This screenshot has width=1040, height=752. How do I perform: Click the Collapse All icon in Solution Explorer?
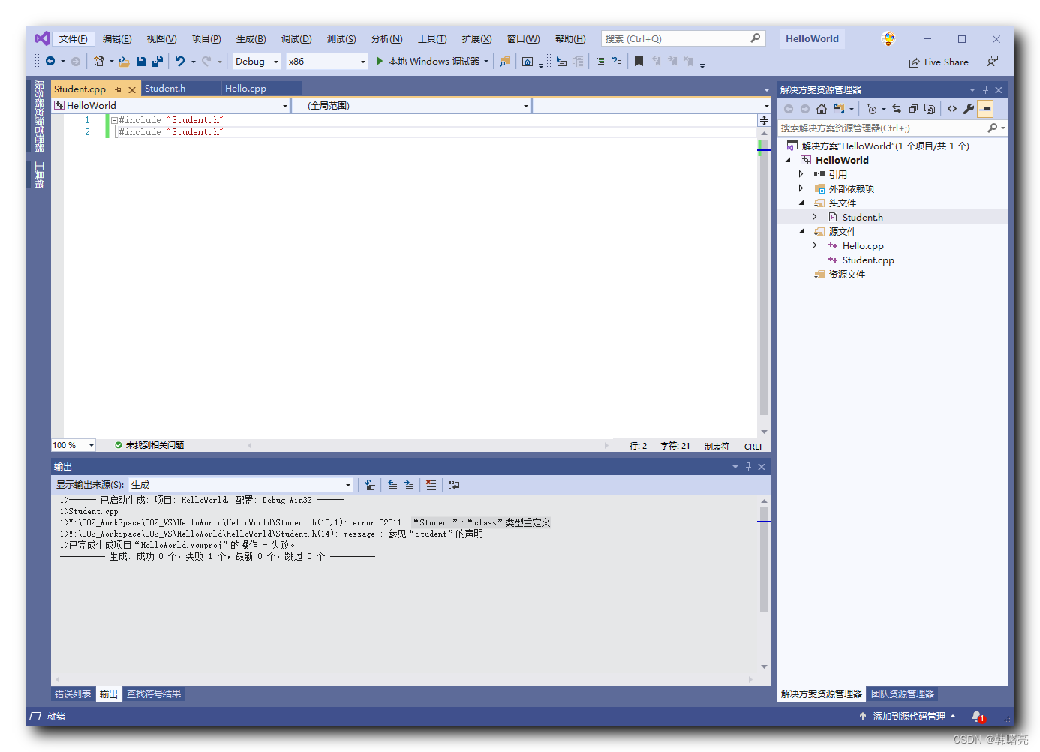(x=913, y=109)
